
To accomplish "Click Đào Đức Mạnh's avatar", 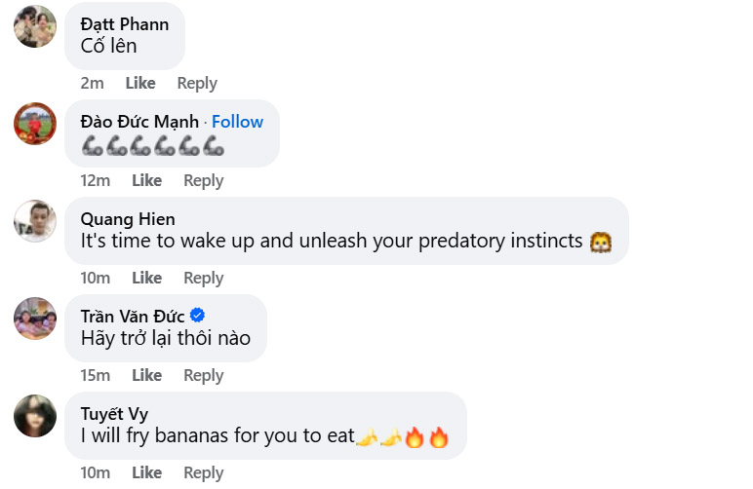I will [x=34, y=124].
